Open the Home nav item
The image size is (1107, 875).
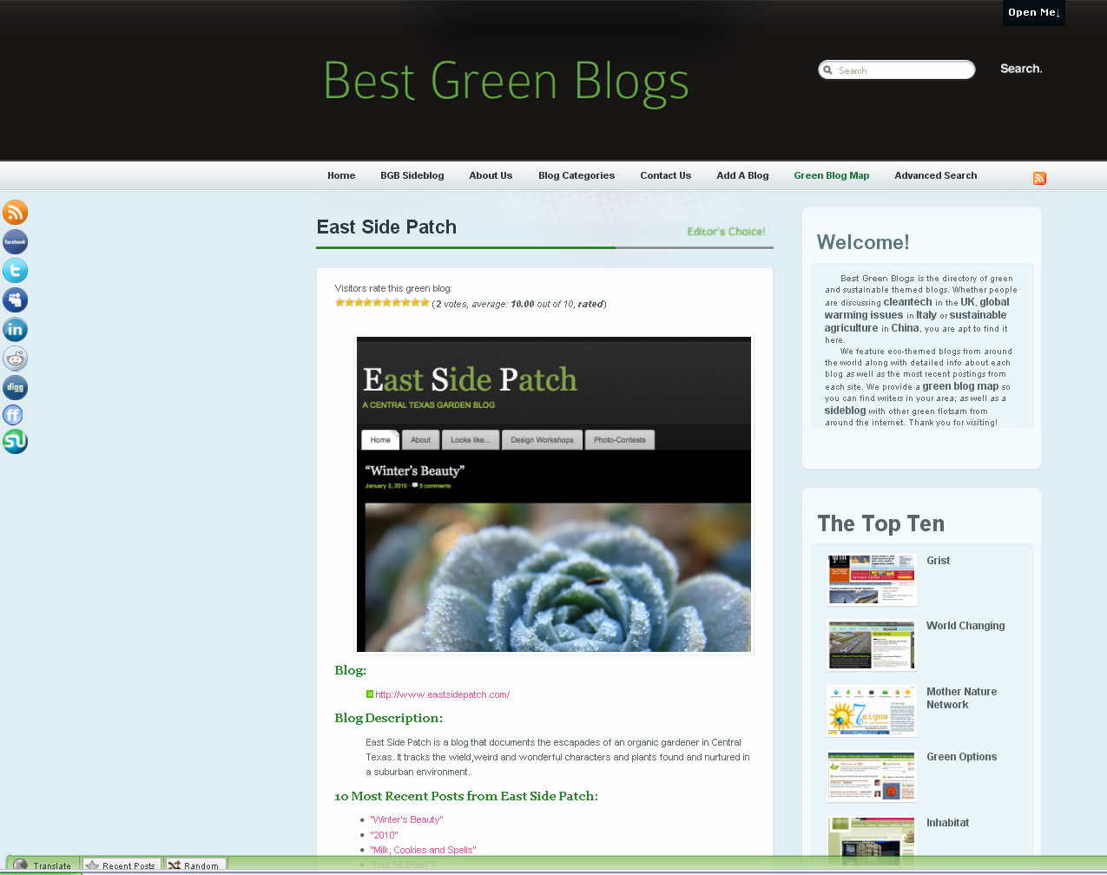(341, 175)
